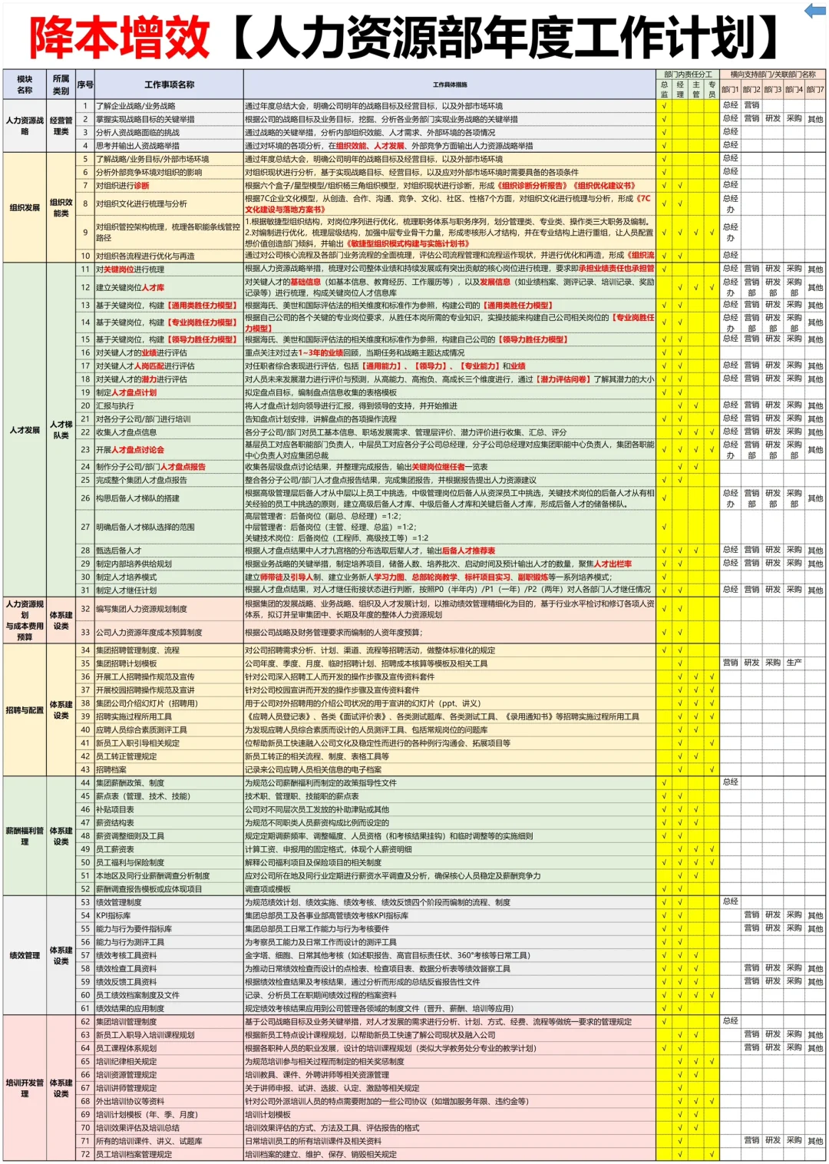Screen dimensions: 829x1164
Task: Select the cell 绩效反馈工具资料
Action: click(x=169, y=982)
